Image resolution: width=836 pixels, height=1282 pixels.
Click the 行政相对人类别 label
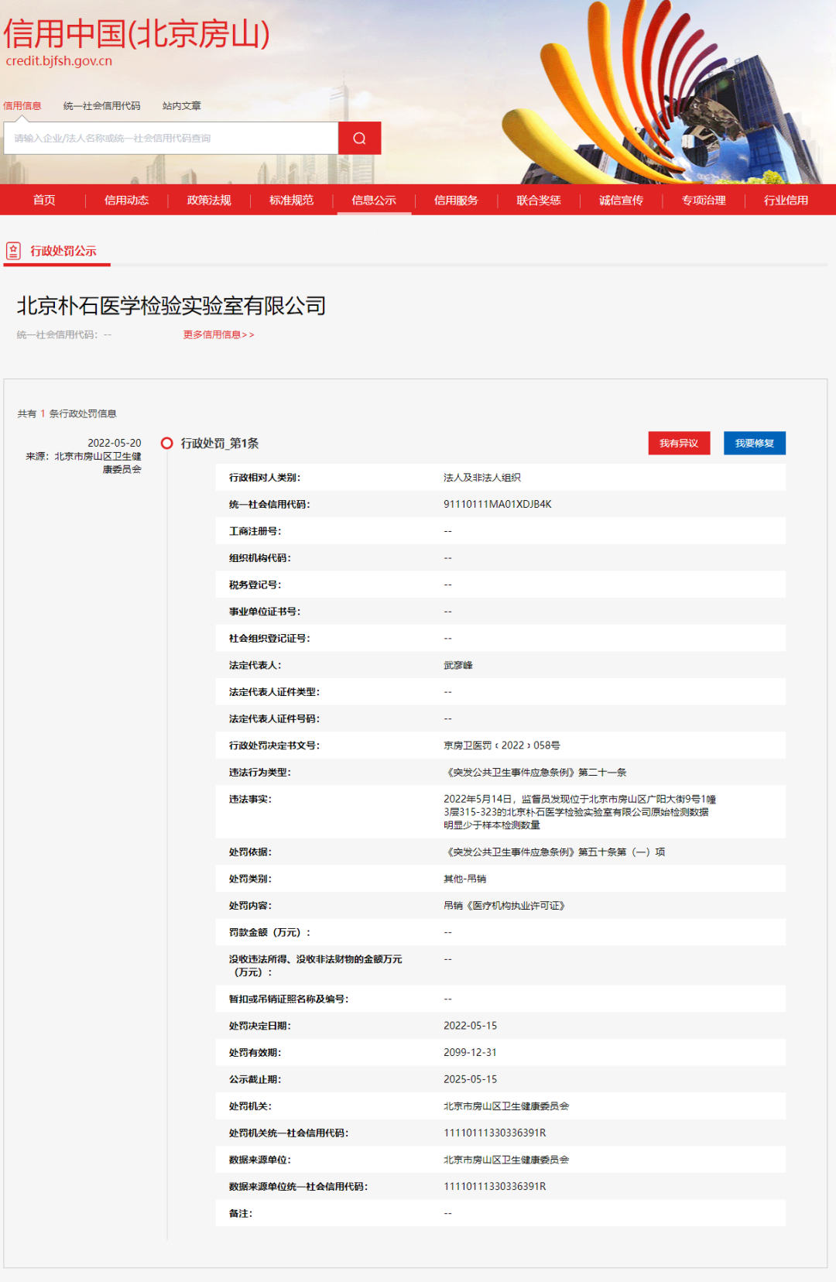coord(265,478)
